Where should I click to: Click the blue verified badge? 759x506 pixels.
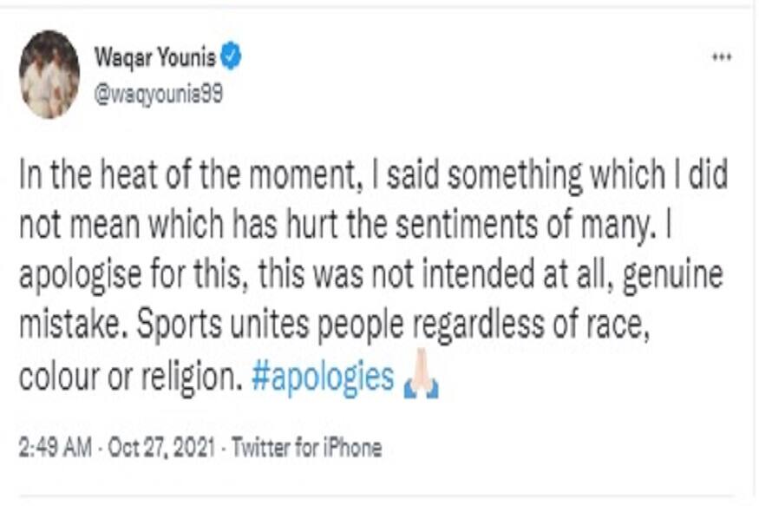231,58
